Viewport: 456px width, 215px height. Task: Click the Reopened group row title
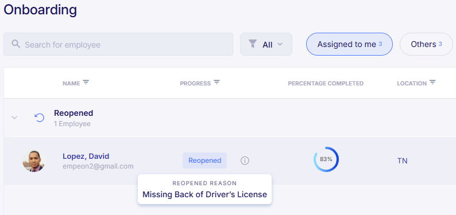click(x=74, y=113)
